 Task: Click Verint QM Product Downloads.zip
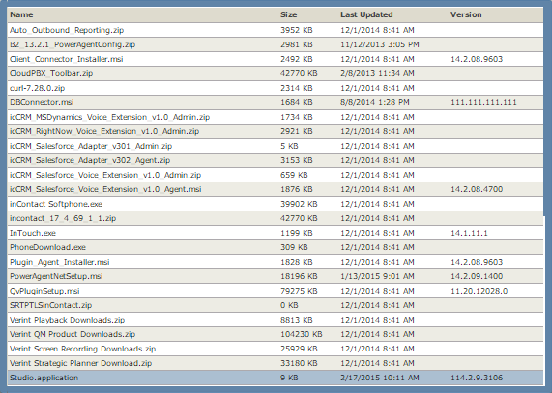(73, 334)
